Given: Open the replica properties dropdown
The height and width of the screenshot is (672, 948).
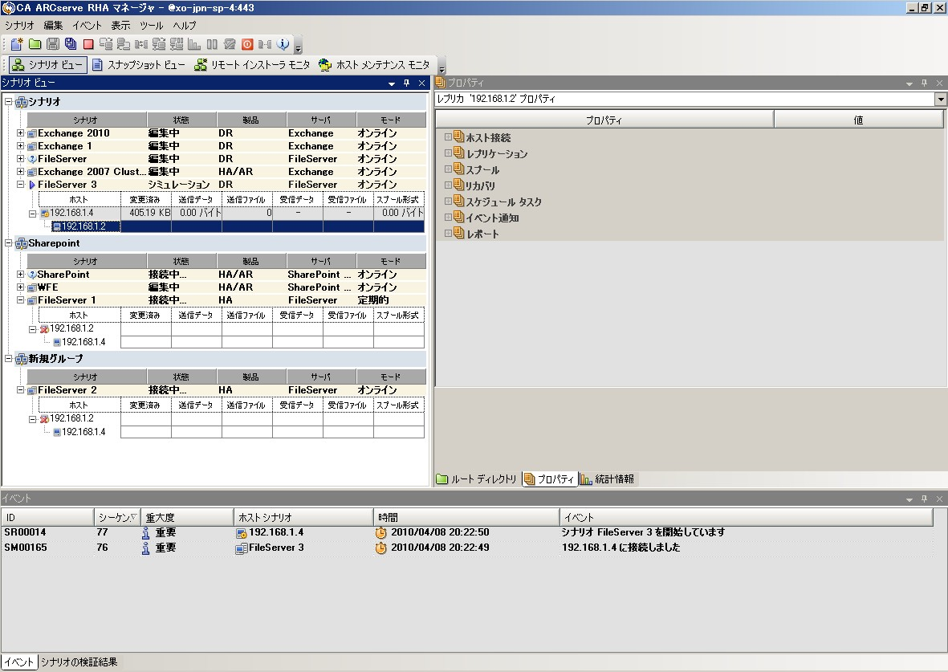Looking at the screenshot, I should click(x=940, y=100).
